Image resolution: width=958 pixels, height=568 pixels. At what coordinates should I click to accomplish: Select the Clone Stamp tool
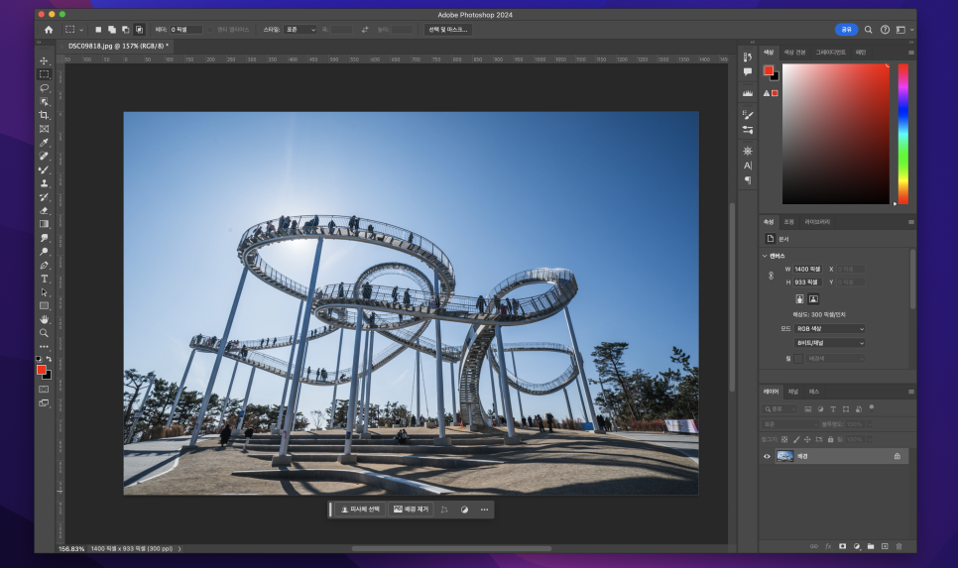[x=44, y=183]
